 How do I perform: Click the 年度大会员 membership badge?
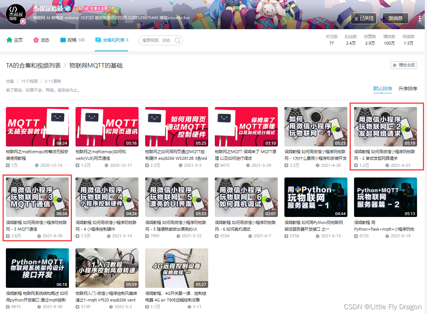[x=97, y=8]
